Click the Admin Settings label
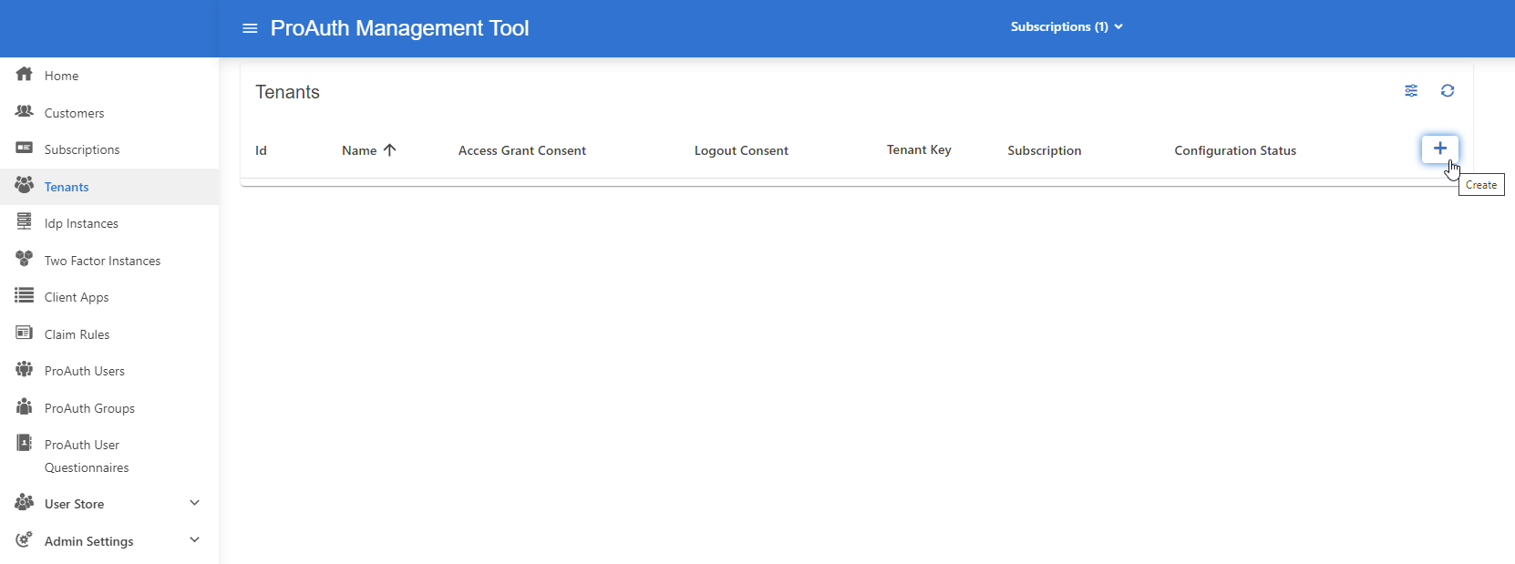 click(x=89, y=541)
